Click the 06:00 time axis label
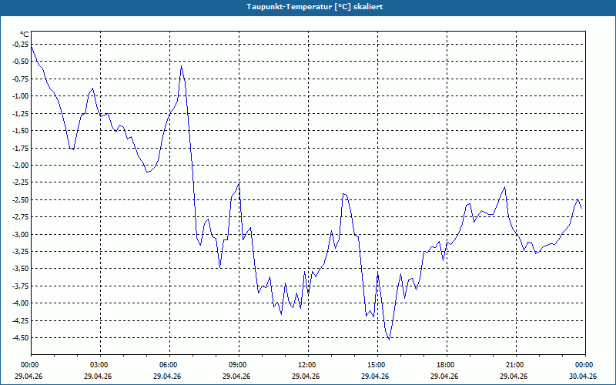The width and height of the screenshot is (616, 385). pos(169,365)
